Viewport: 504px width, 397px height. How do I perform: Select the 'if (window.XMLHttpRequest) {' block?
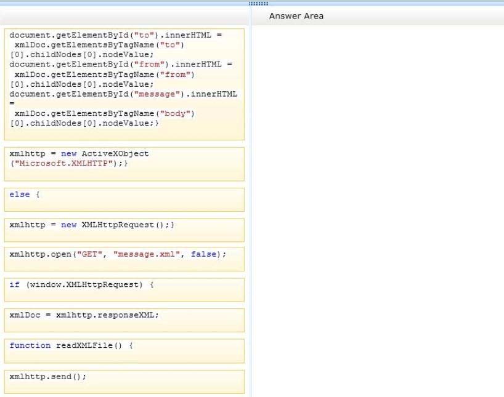click(x=124, y=290)
